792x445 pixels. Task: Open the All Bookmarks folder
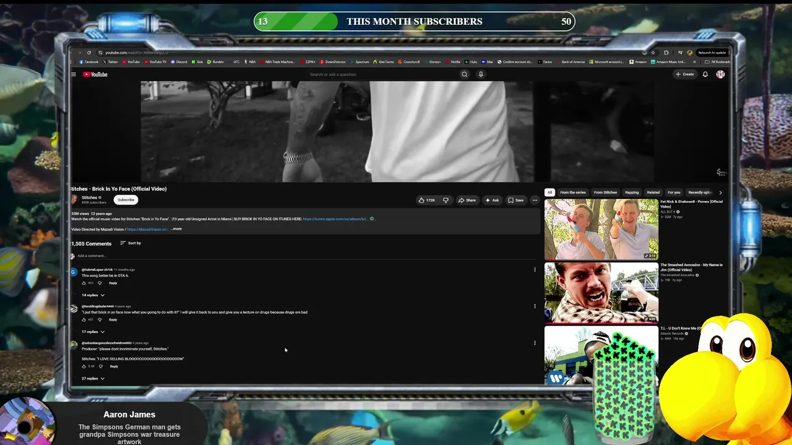click(x=718, y=62)
